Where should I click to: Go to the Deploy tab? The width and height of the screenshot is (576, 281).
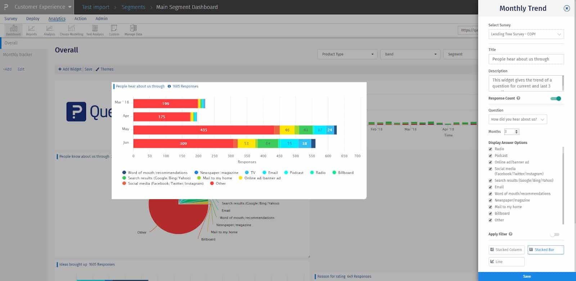coord(33,19)
